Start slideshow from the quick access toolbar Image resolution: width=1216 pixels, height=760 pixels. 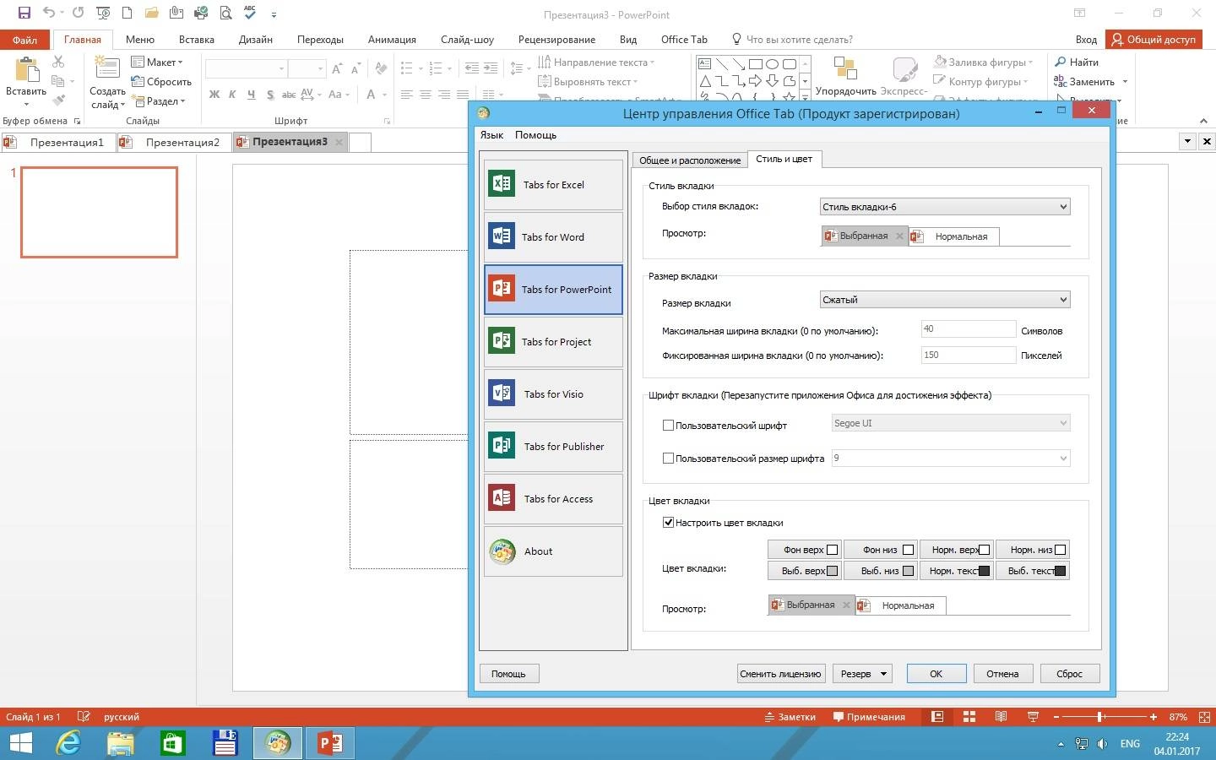coord(103,13)
